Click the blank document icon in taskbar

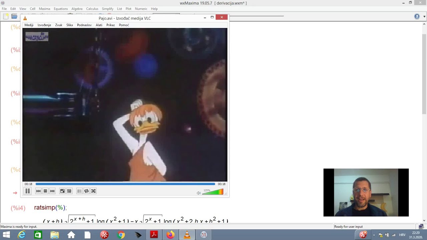click(87, 235)
